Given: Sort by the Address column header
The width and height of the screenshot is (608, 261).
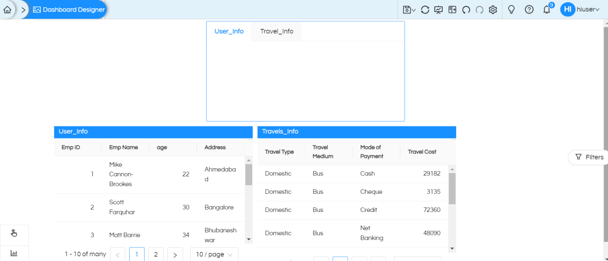Looking at the screenshot, I should point(220,148).
